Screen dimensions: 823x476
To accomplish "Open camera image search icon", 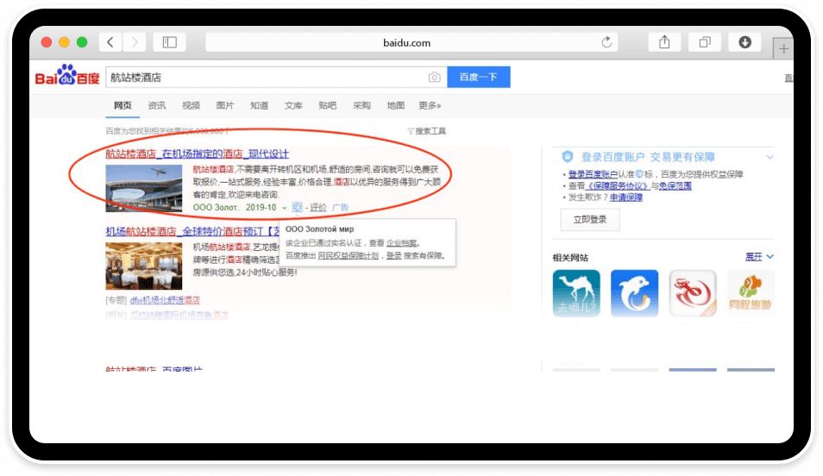I will coord(434,77).
